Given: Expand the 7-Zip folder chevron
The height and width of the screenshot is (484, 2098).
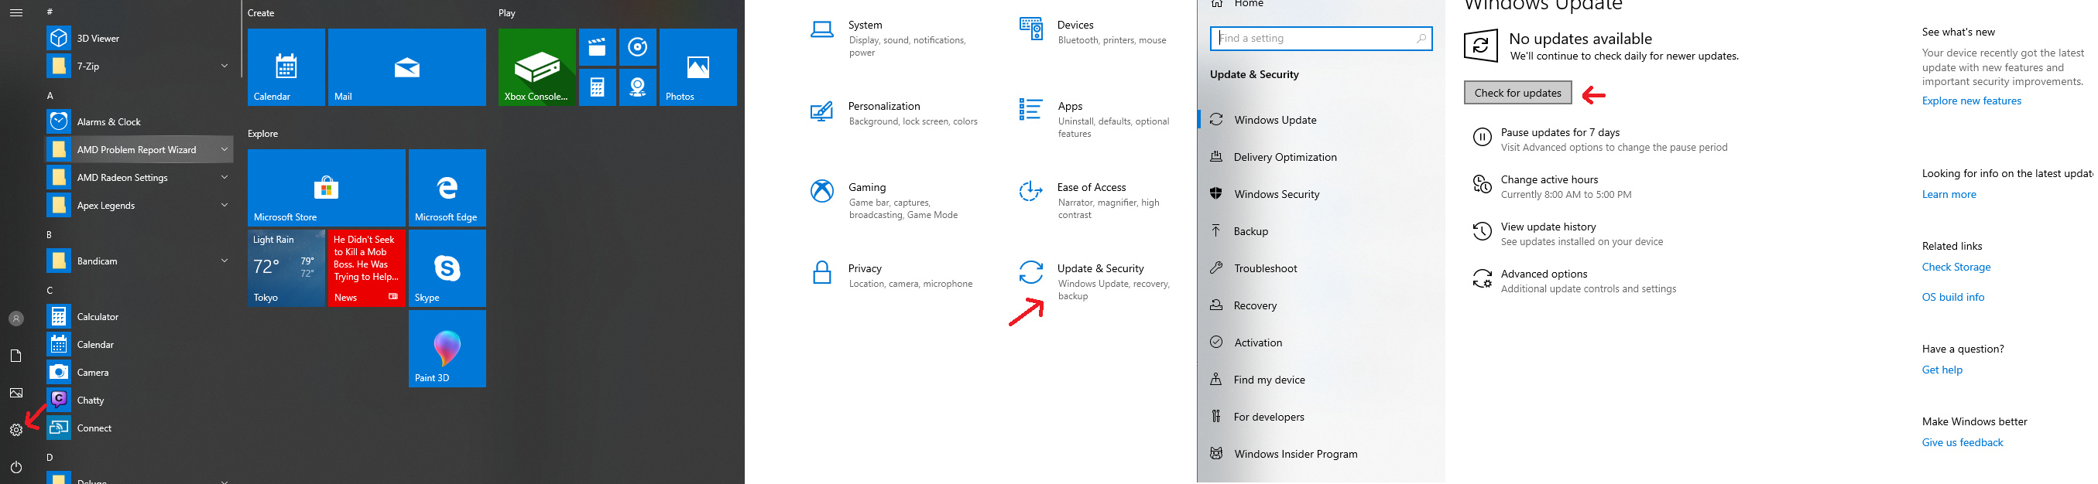Looking at the screenshot, I should (224, 66).
